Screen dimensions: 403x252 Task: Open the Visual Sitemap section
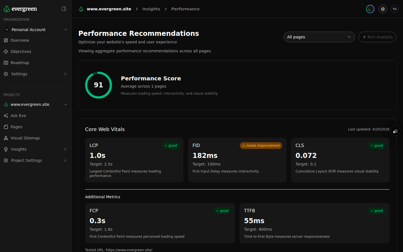pos(25,138)
